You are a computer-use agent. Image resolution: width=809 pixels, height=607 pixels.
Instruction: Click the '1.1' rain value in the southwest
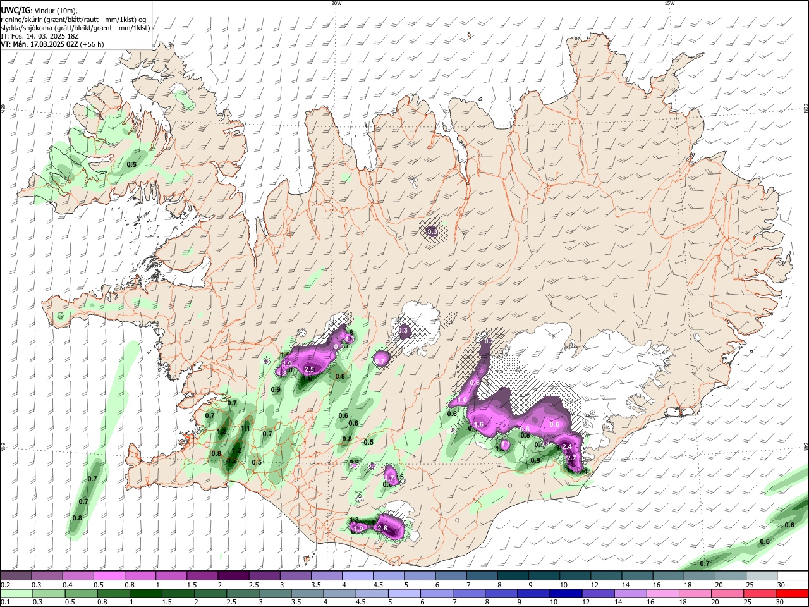click(x=246, y=428)
